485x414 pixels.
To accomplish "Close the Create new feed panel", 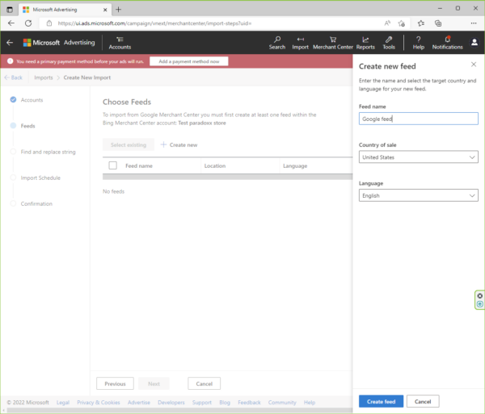I will pos(474,65).
